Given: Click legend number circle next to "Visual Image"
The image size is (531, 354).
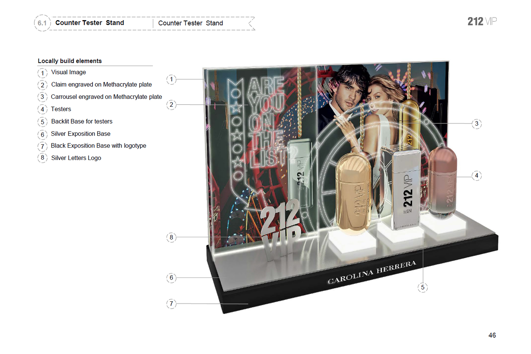Looking at the screenshot, I should point(42,73).
